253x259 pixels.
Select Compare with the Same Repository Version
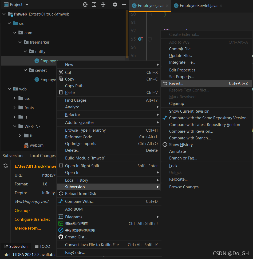206,118
